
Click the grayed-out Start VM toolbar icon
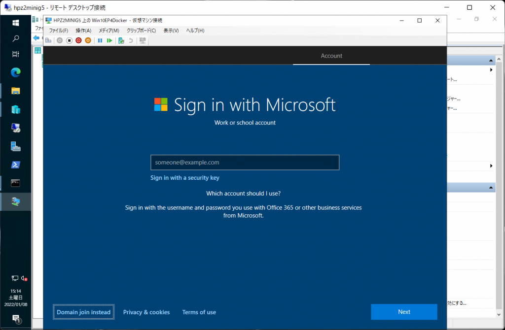60,40
